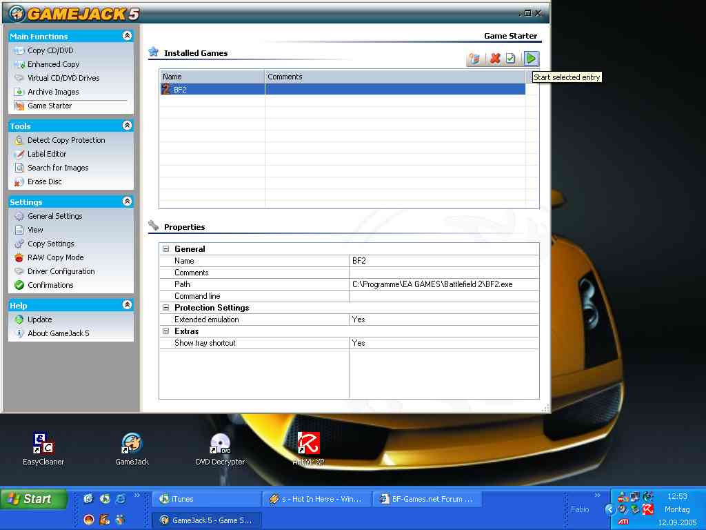The height and width of the screenshot is (530, 706).
Task: Expand the quick launch overflow chevron
Action: coord(137,495)
